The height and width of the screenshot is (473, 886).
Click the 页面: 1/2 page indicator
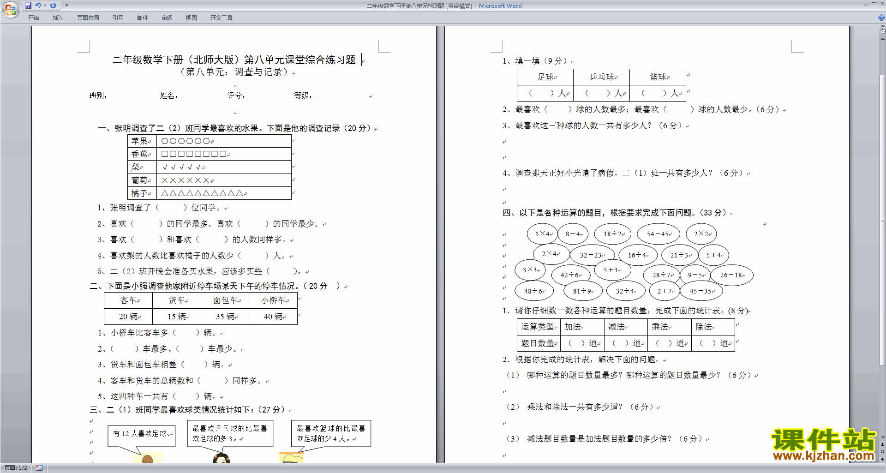16,468
